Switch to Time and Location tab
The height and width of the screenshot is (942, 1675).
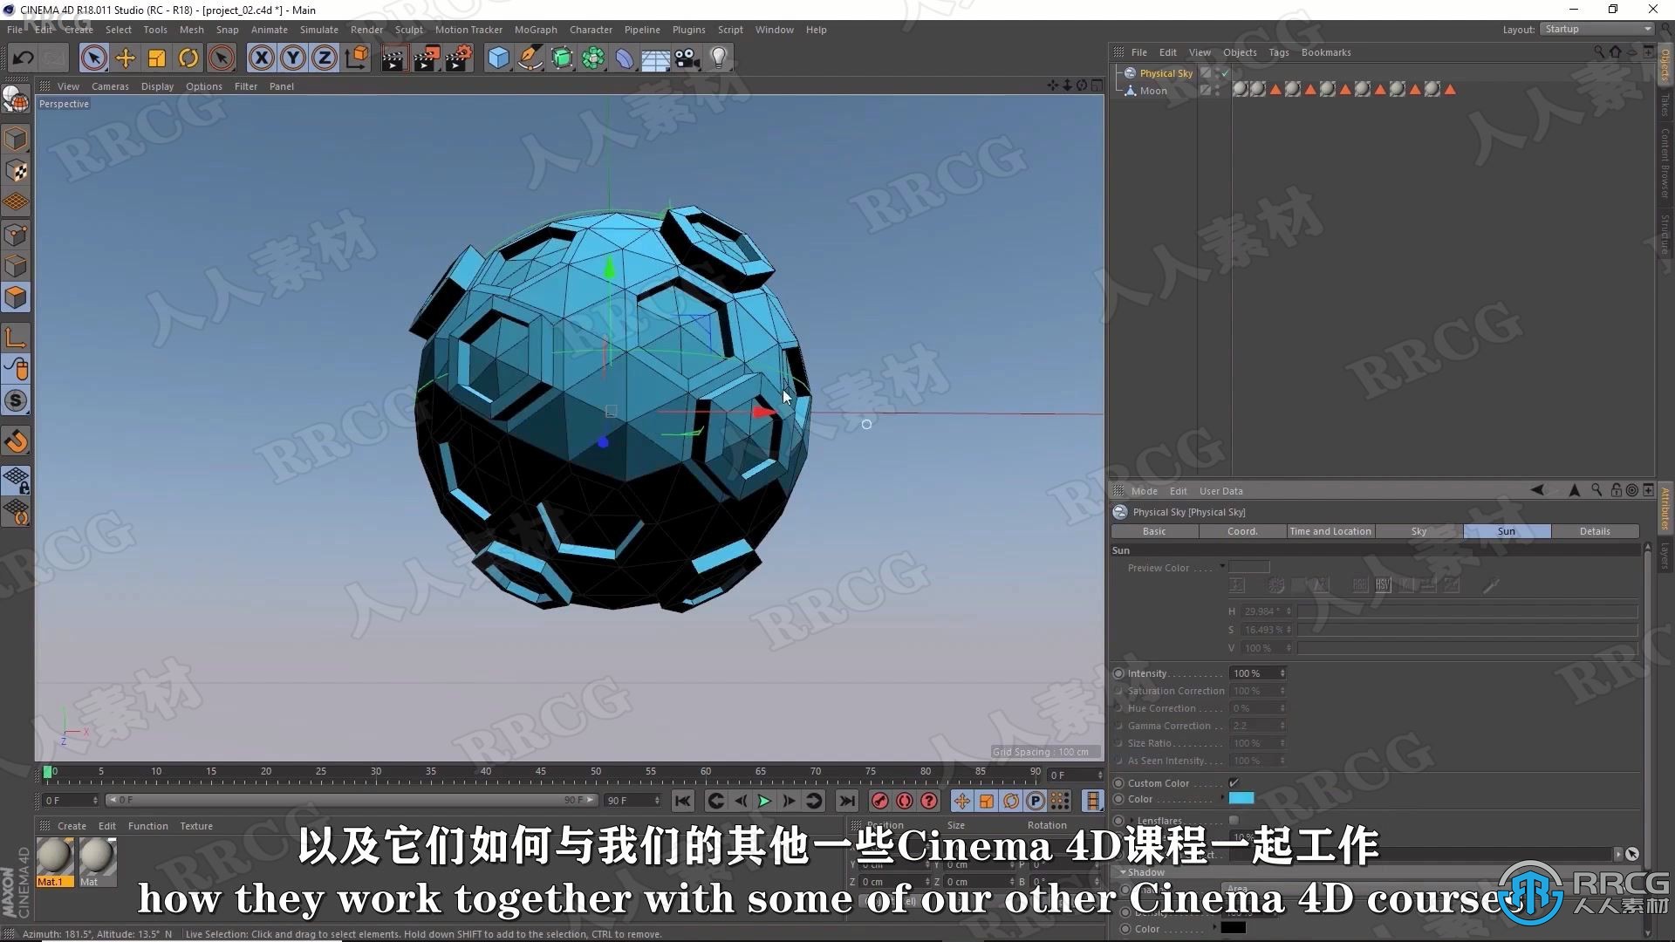(1330, 531)
